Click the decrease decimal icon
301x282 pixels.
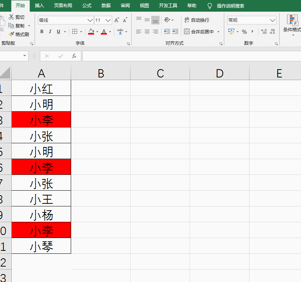click(x=272, y=32)
